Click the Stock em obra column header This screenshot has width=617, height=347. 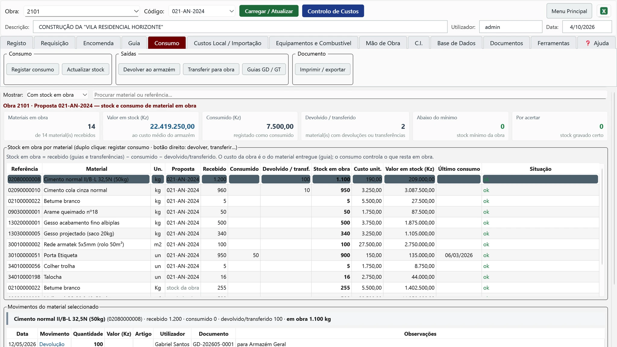point(331,169)
